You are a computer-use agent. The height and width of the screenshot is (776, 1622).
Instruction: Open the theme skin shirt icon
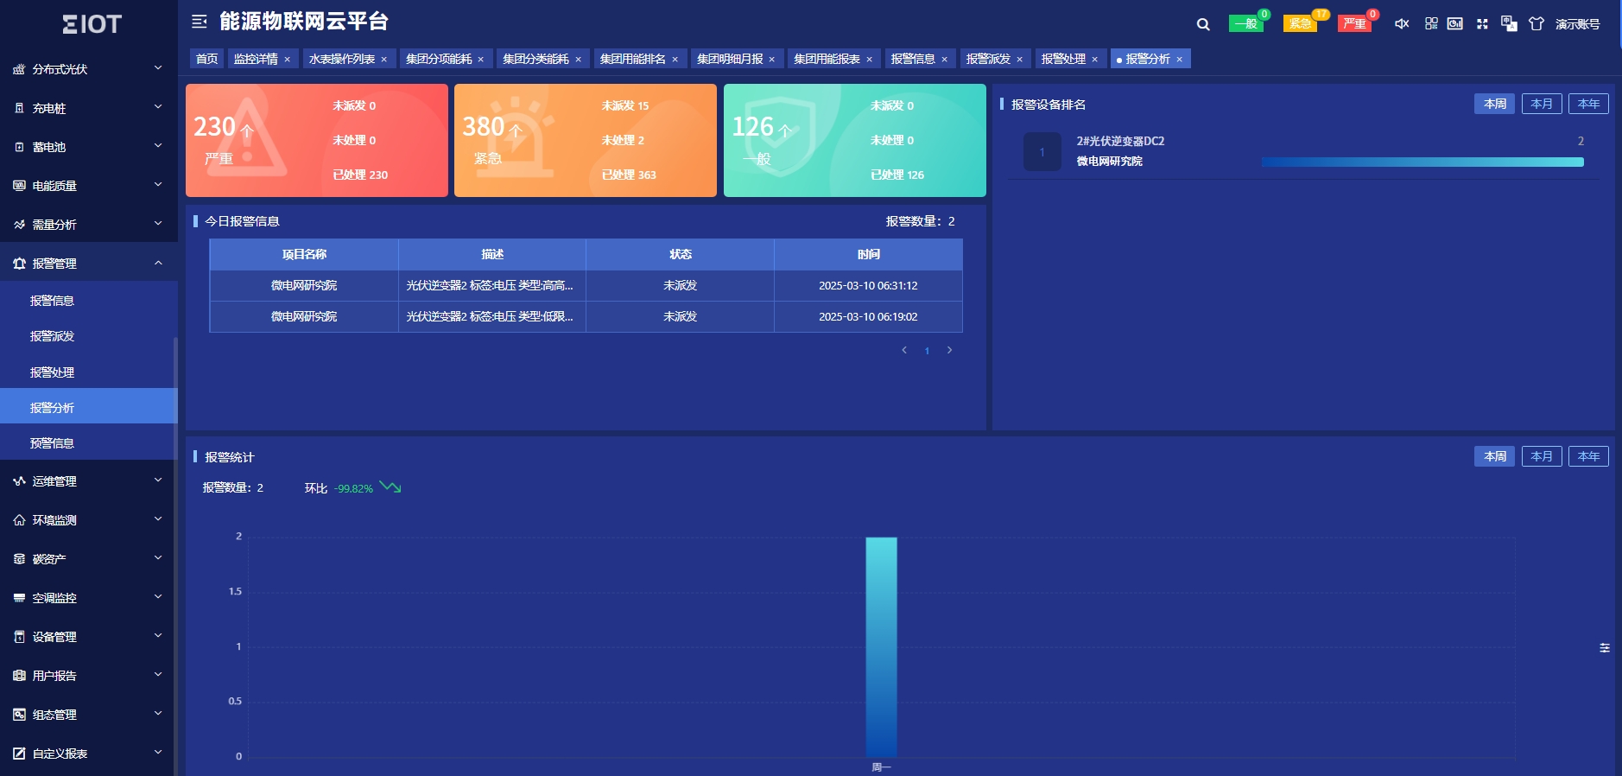pyautogui.click(x=1536, y=24)
